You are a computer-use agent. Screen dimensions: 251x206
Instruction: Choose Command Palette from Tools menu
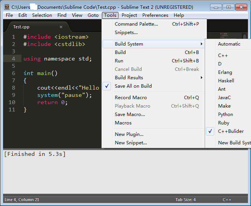(x=154, y=24)
